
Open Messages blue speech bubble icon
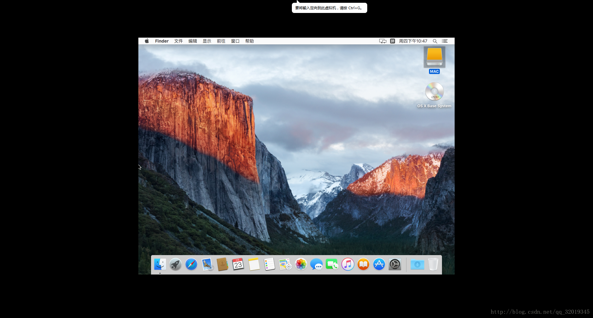(316, 264)
